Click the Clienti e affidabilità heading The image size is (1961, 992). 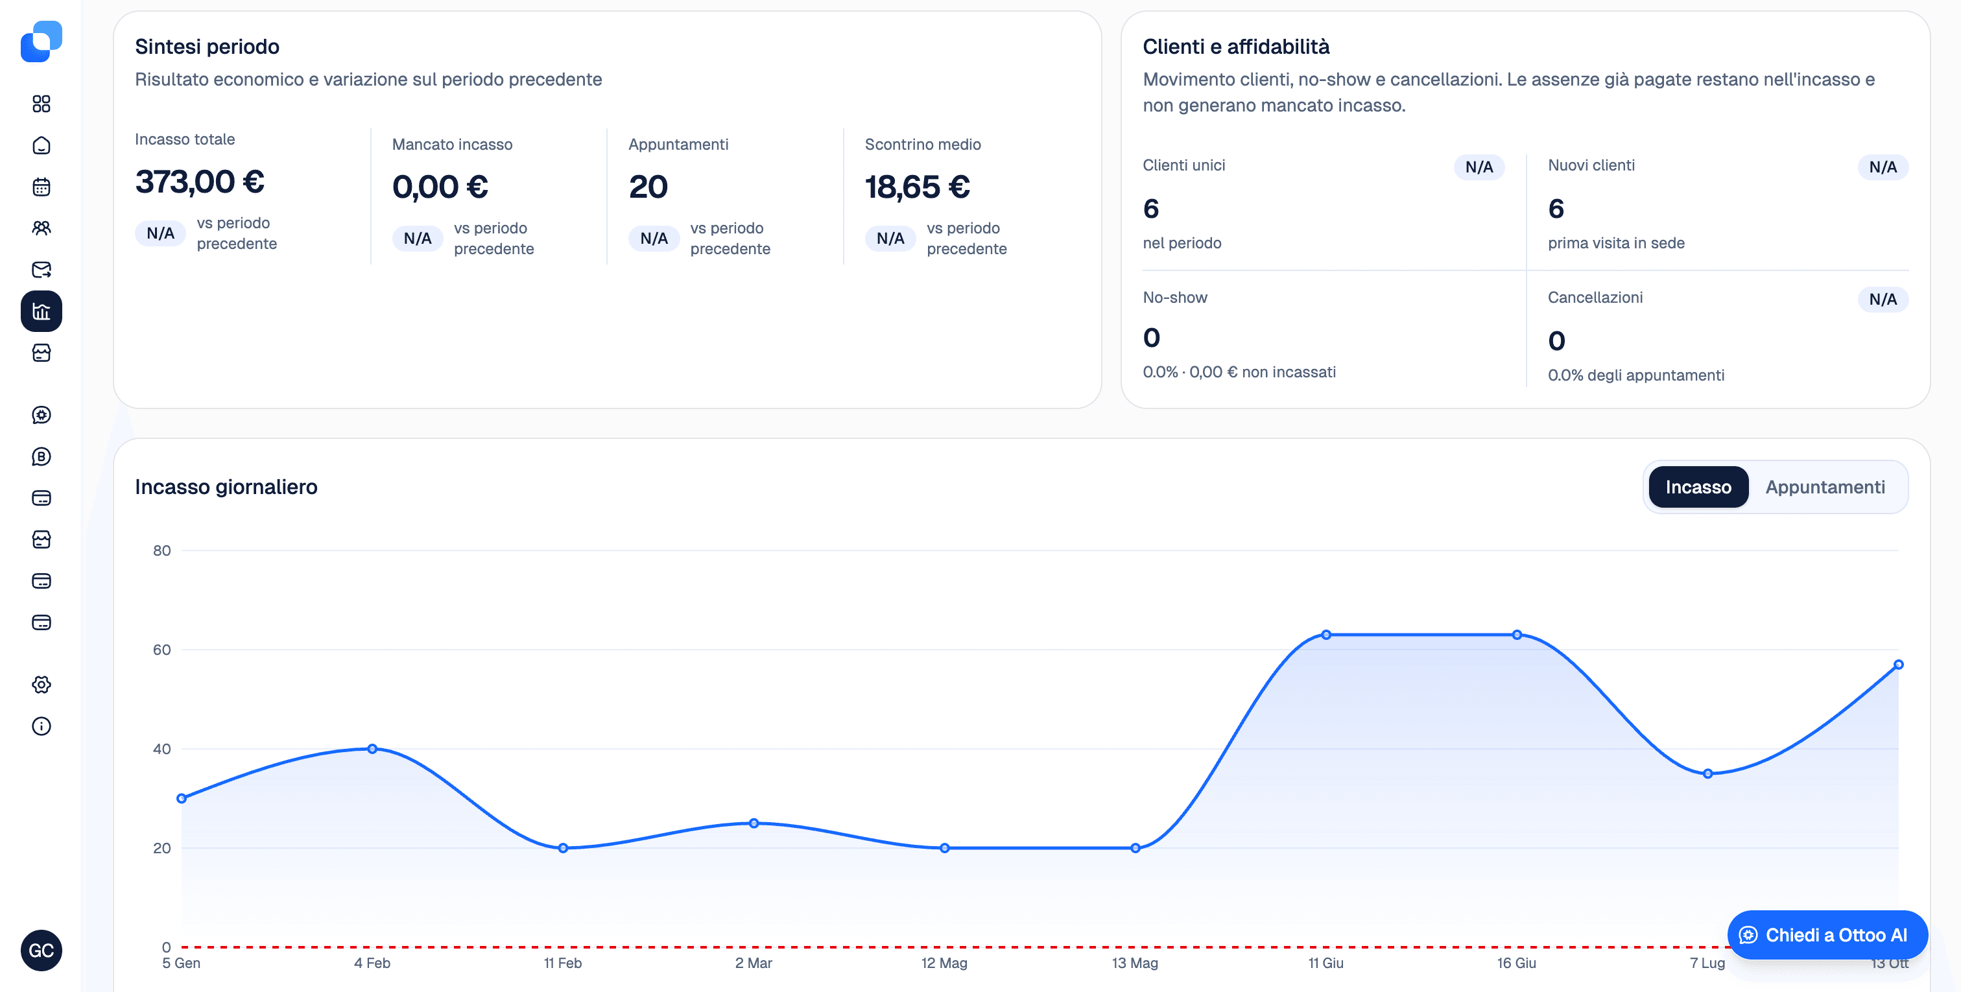click(x=1235, y=47)
